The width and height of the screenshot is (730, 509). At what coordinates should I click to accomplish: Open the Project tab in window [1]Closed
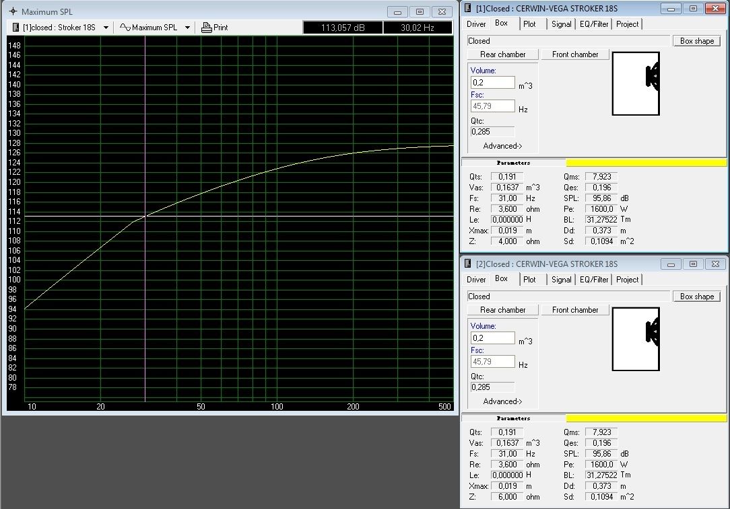coord(627,24)
